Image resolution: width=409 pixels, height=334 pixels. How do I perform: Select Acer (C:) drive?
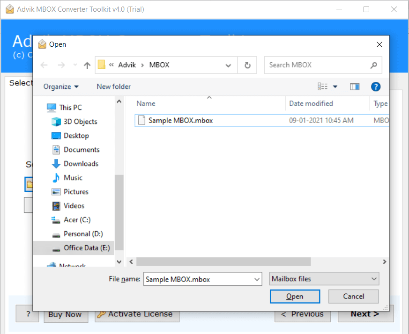pyautogui.click(x=77, y=220)
